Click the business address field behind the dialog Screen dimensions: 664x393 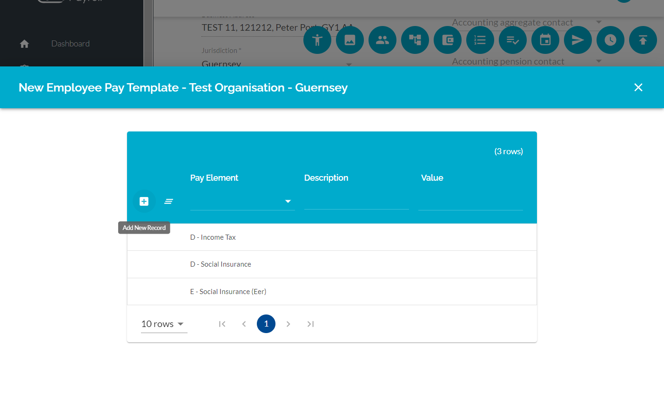278,27
